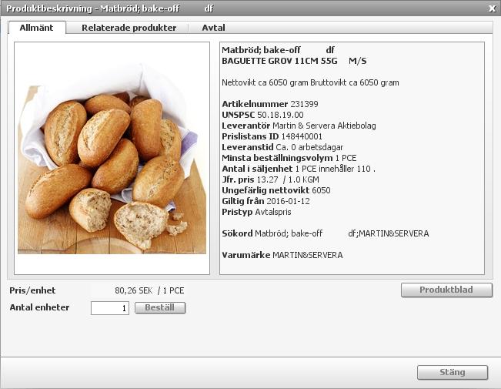Image resolution: width=501 pixels, height=389 pixels.
Task: Click the Leveranstid Ca. 0 arbetsdagar line
Action: click(282, 147)
